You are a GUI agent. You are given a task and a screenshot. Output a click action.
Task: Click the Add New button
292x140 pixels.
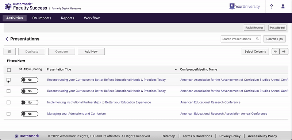pyautogui.click(x=91, y=52)
